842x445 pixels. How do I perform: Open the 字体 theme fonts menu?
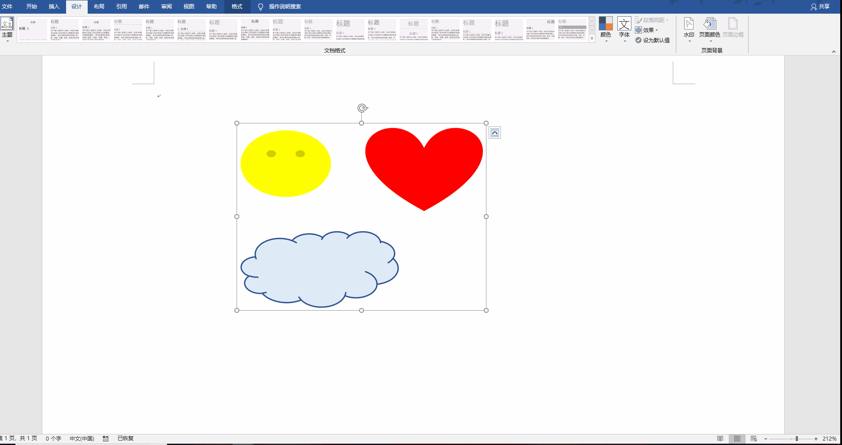[x=624, y=30]
